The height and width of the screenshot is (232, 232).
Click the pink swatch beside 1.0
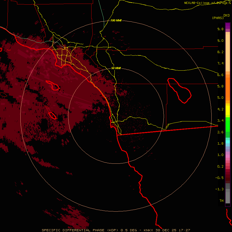tap(228, 156)
